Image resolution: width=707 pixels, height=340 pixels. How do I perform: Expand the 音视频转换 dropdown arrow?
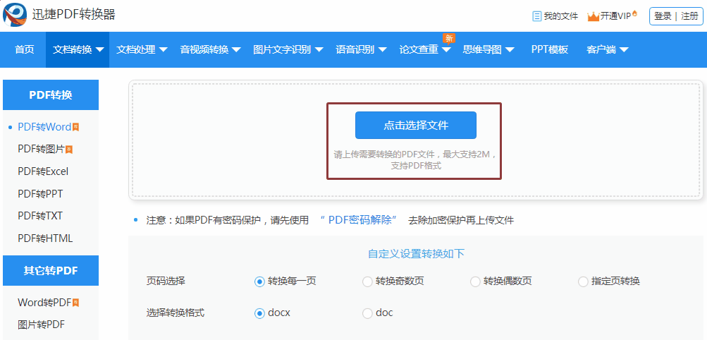pos(236,50)
